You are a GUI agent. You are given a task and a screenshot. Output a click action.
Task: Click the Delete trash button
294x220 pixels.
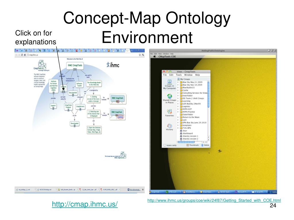pos(205,145)
